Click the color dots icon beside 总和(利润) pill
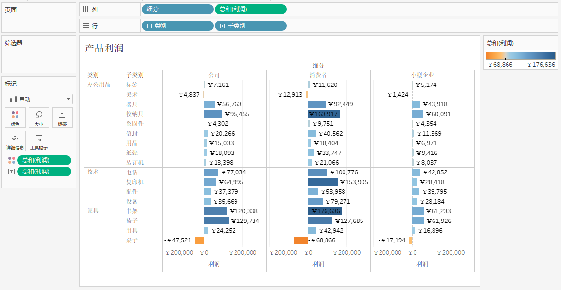Screen dimensions: 561x290 [x=12, y=160]
